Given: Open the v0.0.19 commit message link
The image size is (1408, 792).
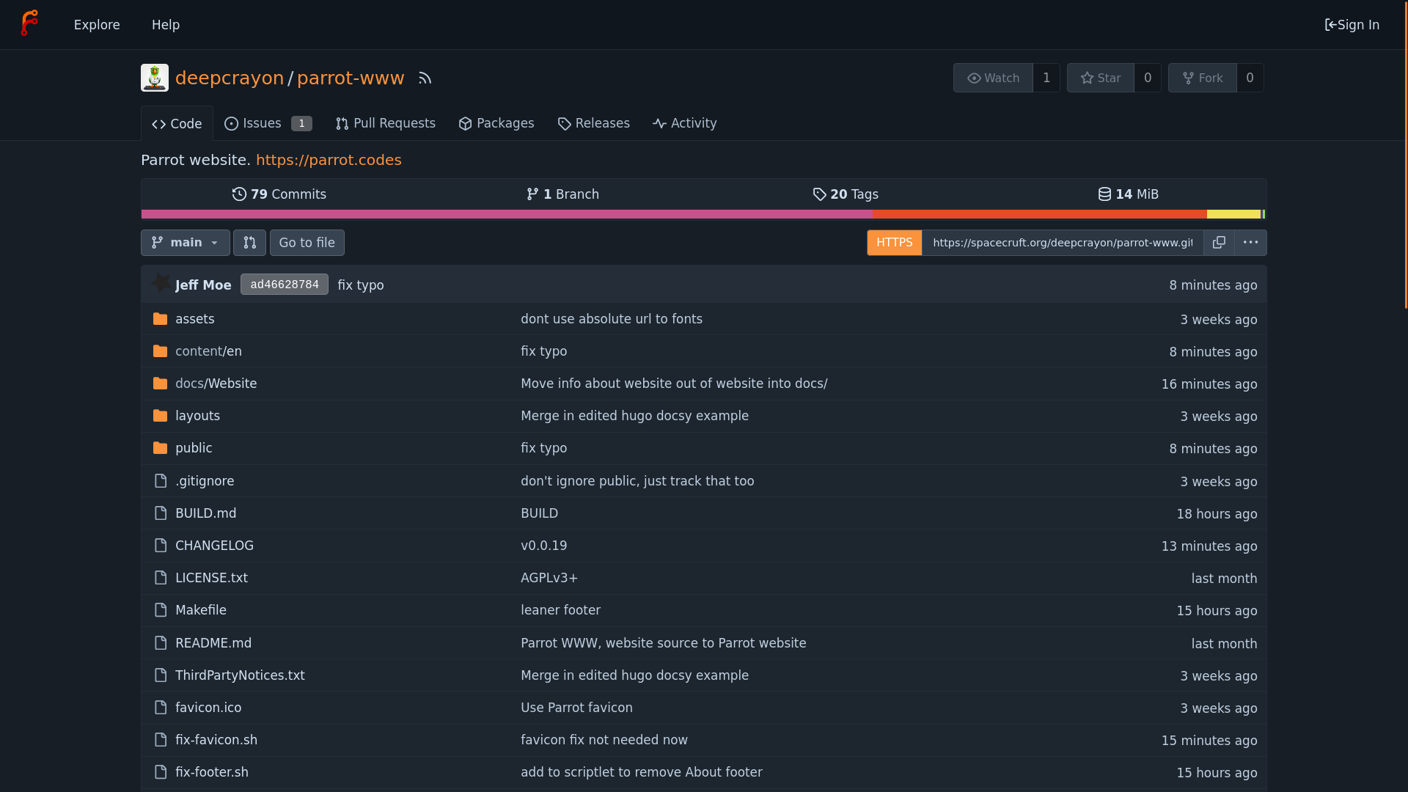Looking at the screenshot, I should point(544,546).
